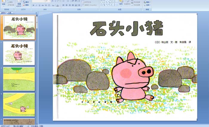Open the font name combo box
The image size is (209, 127).
(x=39, y=1)
